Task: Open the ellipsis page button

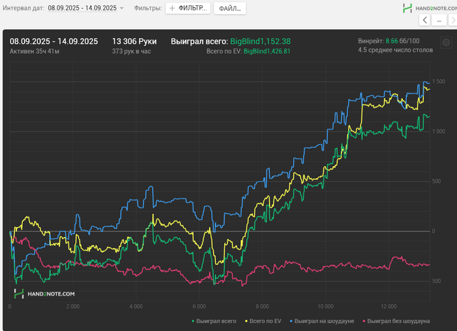Action: 439,20
